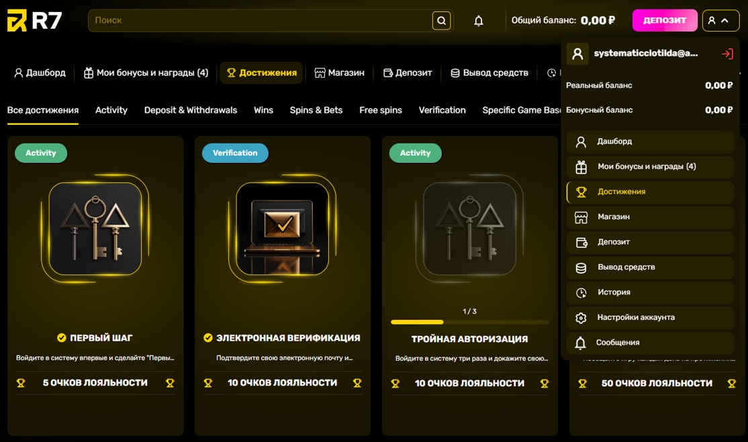The image size is (748, 442).
Task: Open Сообщения in the dropdown menu
Action: 650,343
